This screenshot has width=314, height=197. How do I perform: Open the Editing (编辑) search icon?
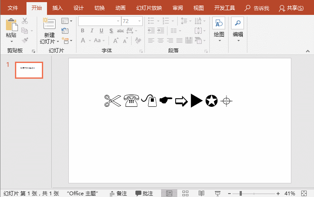pyautogui.click(x=238, y=24)
